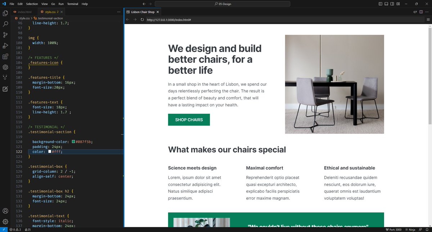
Task: Open more actions for the preview editor group
Action: (x=427, y=12)
